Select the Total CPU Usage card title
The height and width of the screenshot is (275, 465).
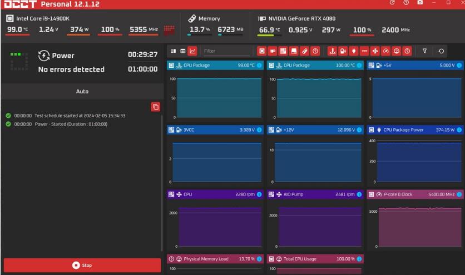300,259
